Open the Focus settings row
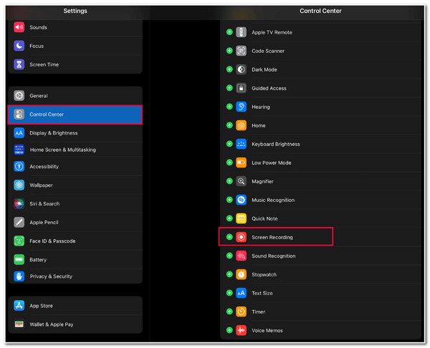This screenshot has height=348, width=430. [x=75, y=46]
